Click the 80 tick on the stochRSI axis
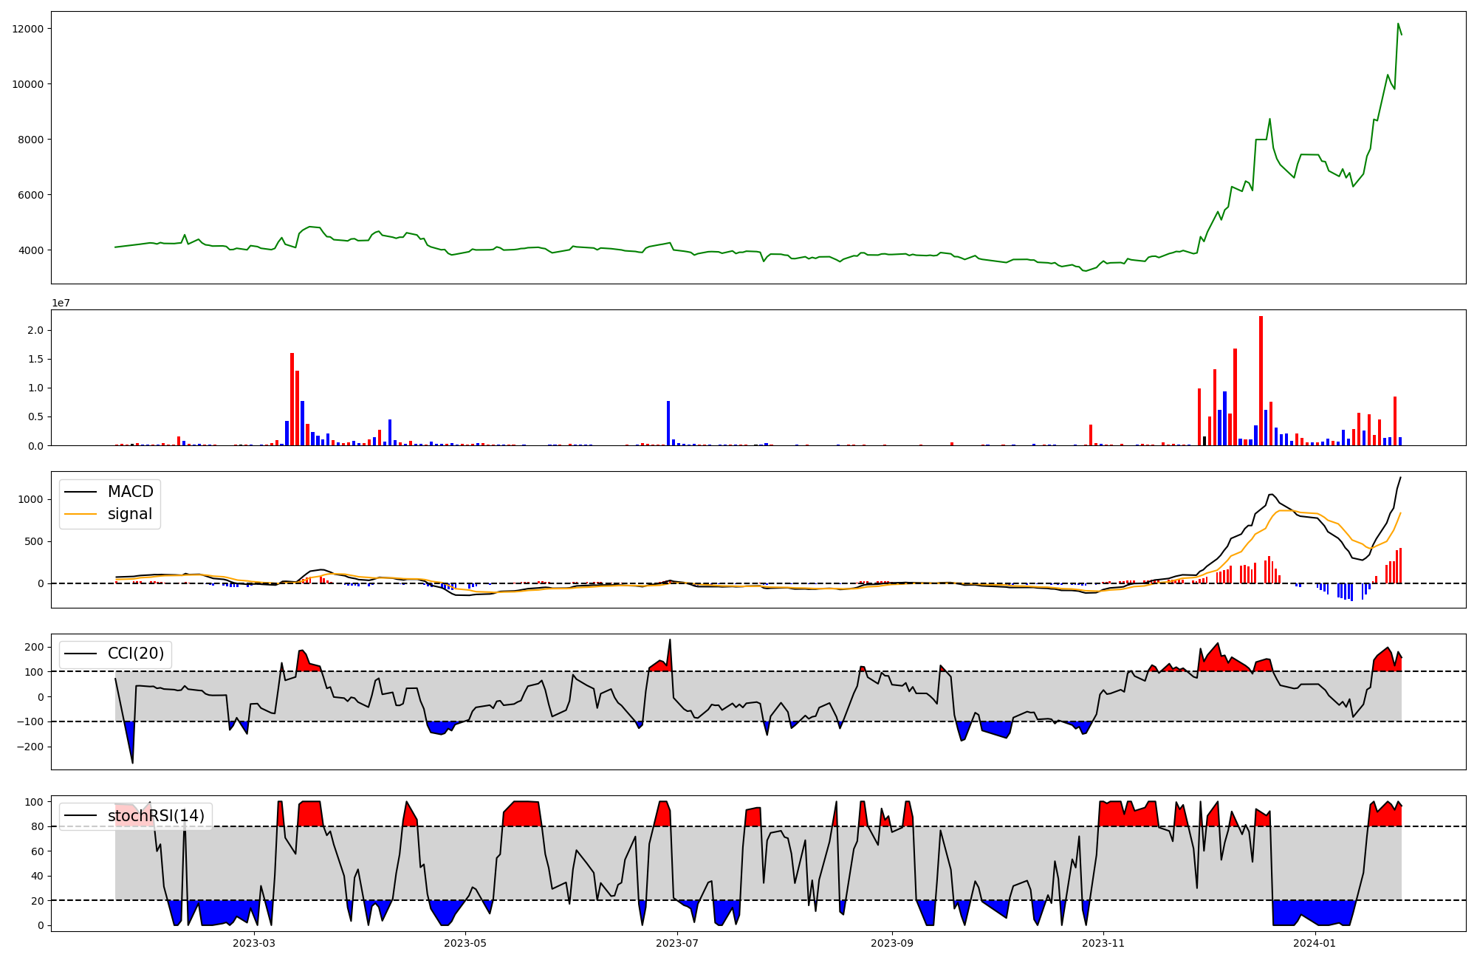The image size is (1477, 960). [x=38, y=826]
